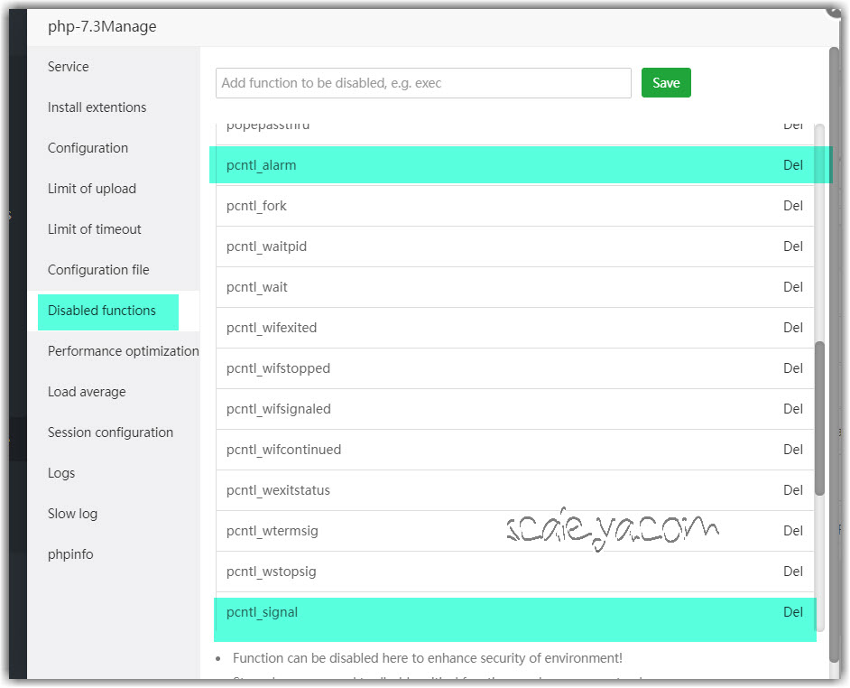Remove pcntl_fork via its Del link
Image resolution: width=850 pixels, height=688 pixels.
[x=792, y=206]
